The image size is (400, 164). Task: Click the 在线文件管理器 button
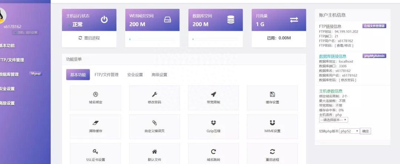[374, 26]
